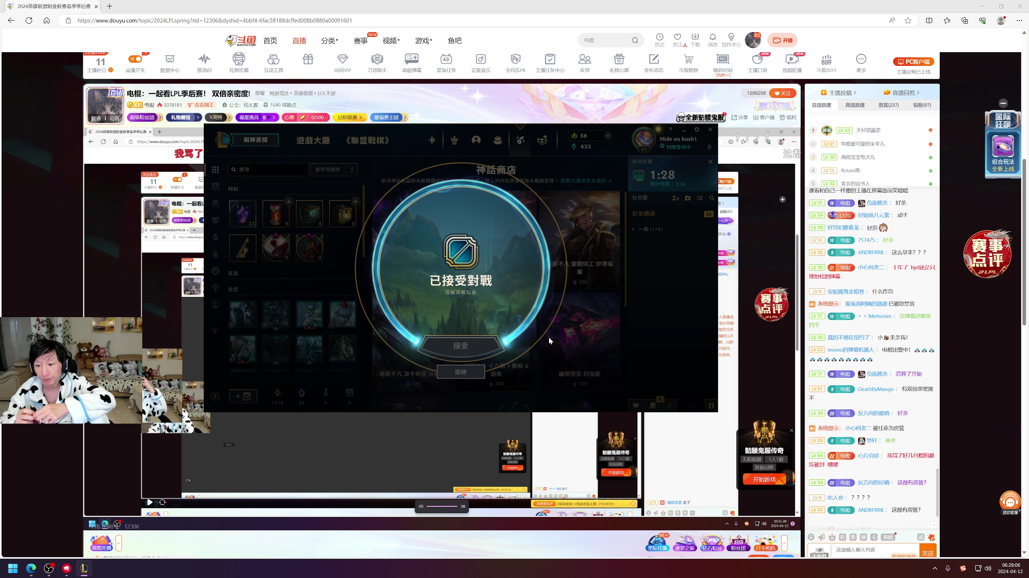
Task: Click the PC客户端 download button
Action: [x=913, y=61]
